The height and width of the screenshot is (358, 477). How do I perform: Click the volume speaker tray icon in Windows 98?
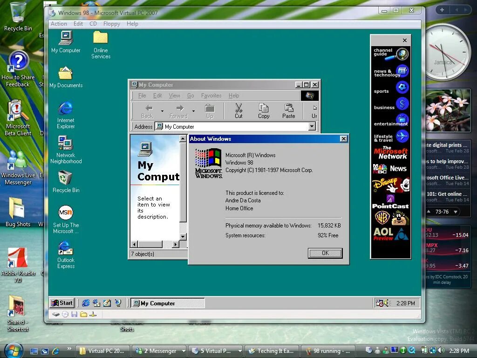point(387,303)
